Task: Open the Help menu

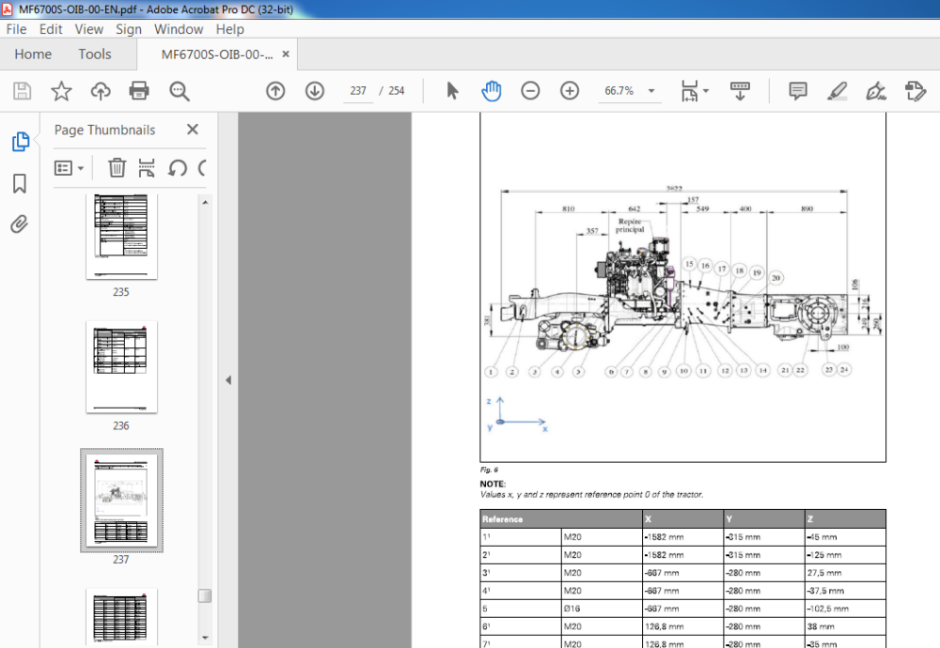Action: pos(229,29)
